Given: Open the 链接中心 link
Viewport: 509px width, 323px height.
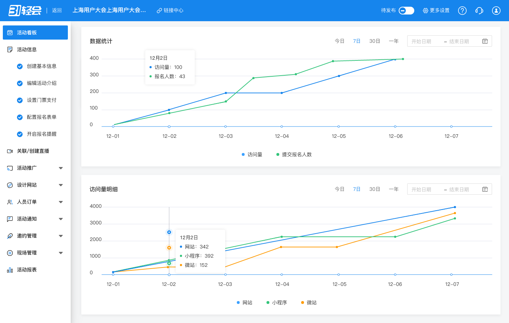Looking at the screenshot, I should click(x=170, y=11).
